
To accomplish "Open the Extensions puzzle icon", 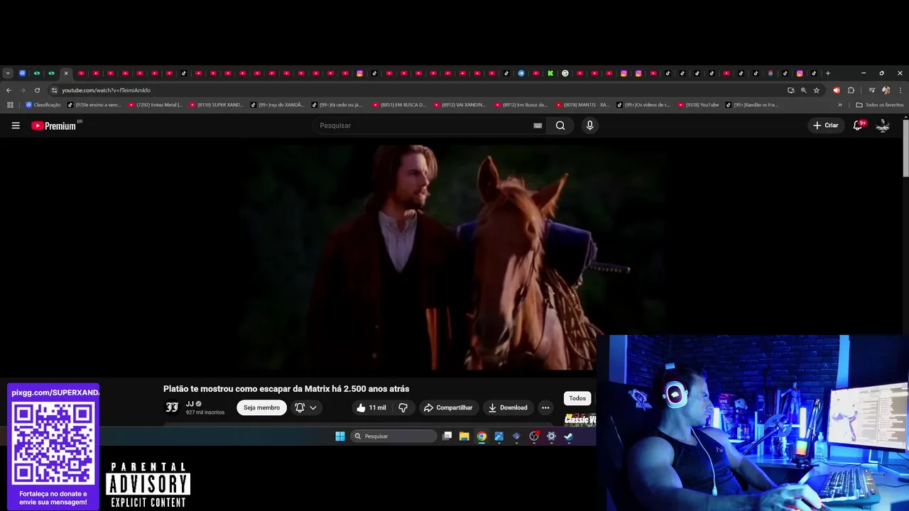I will [x=851, y=90].
